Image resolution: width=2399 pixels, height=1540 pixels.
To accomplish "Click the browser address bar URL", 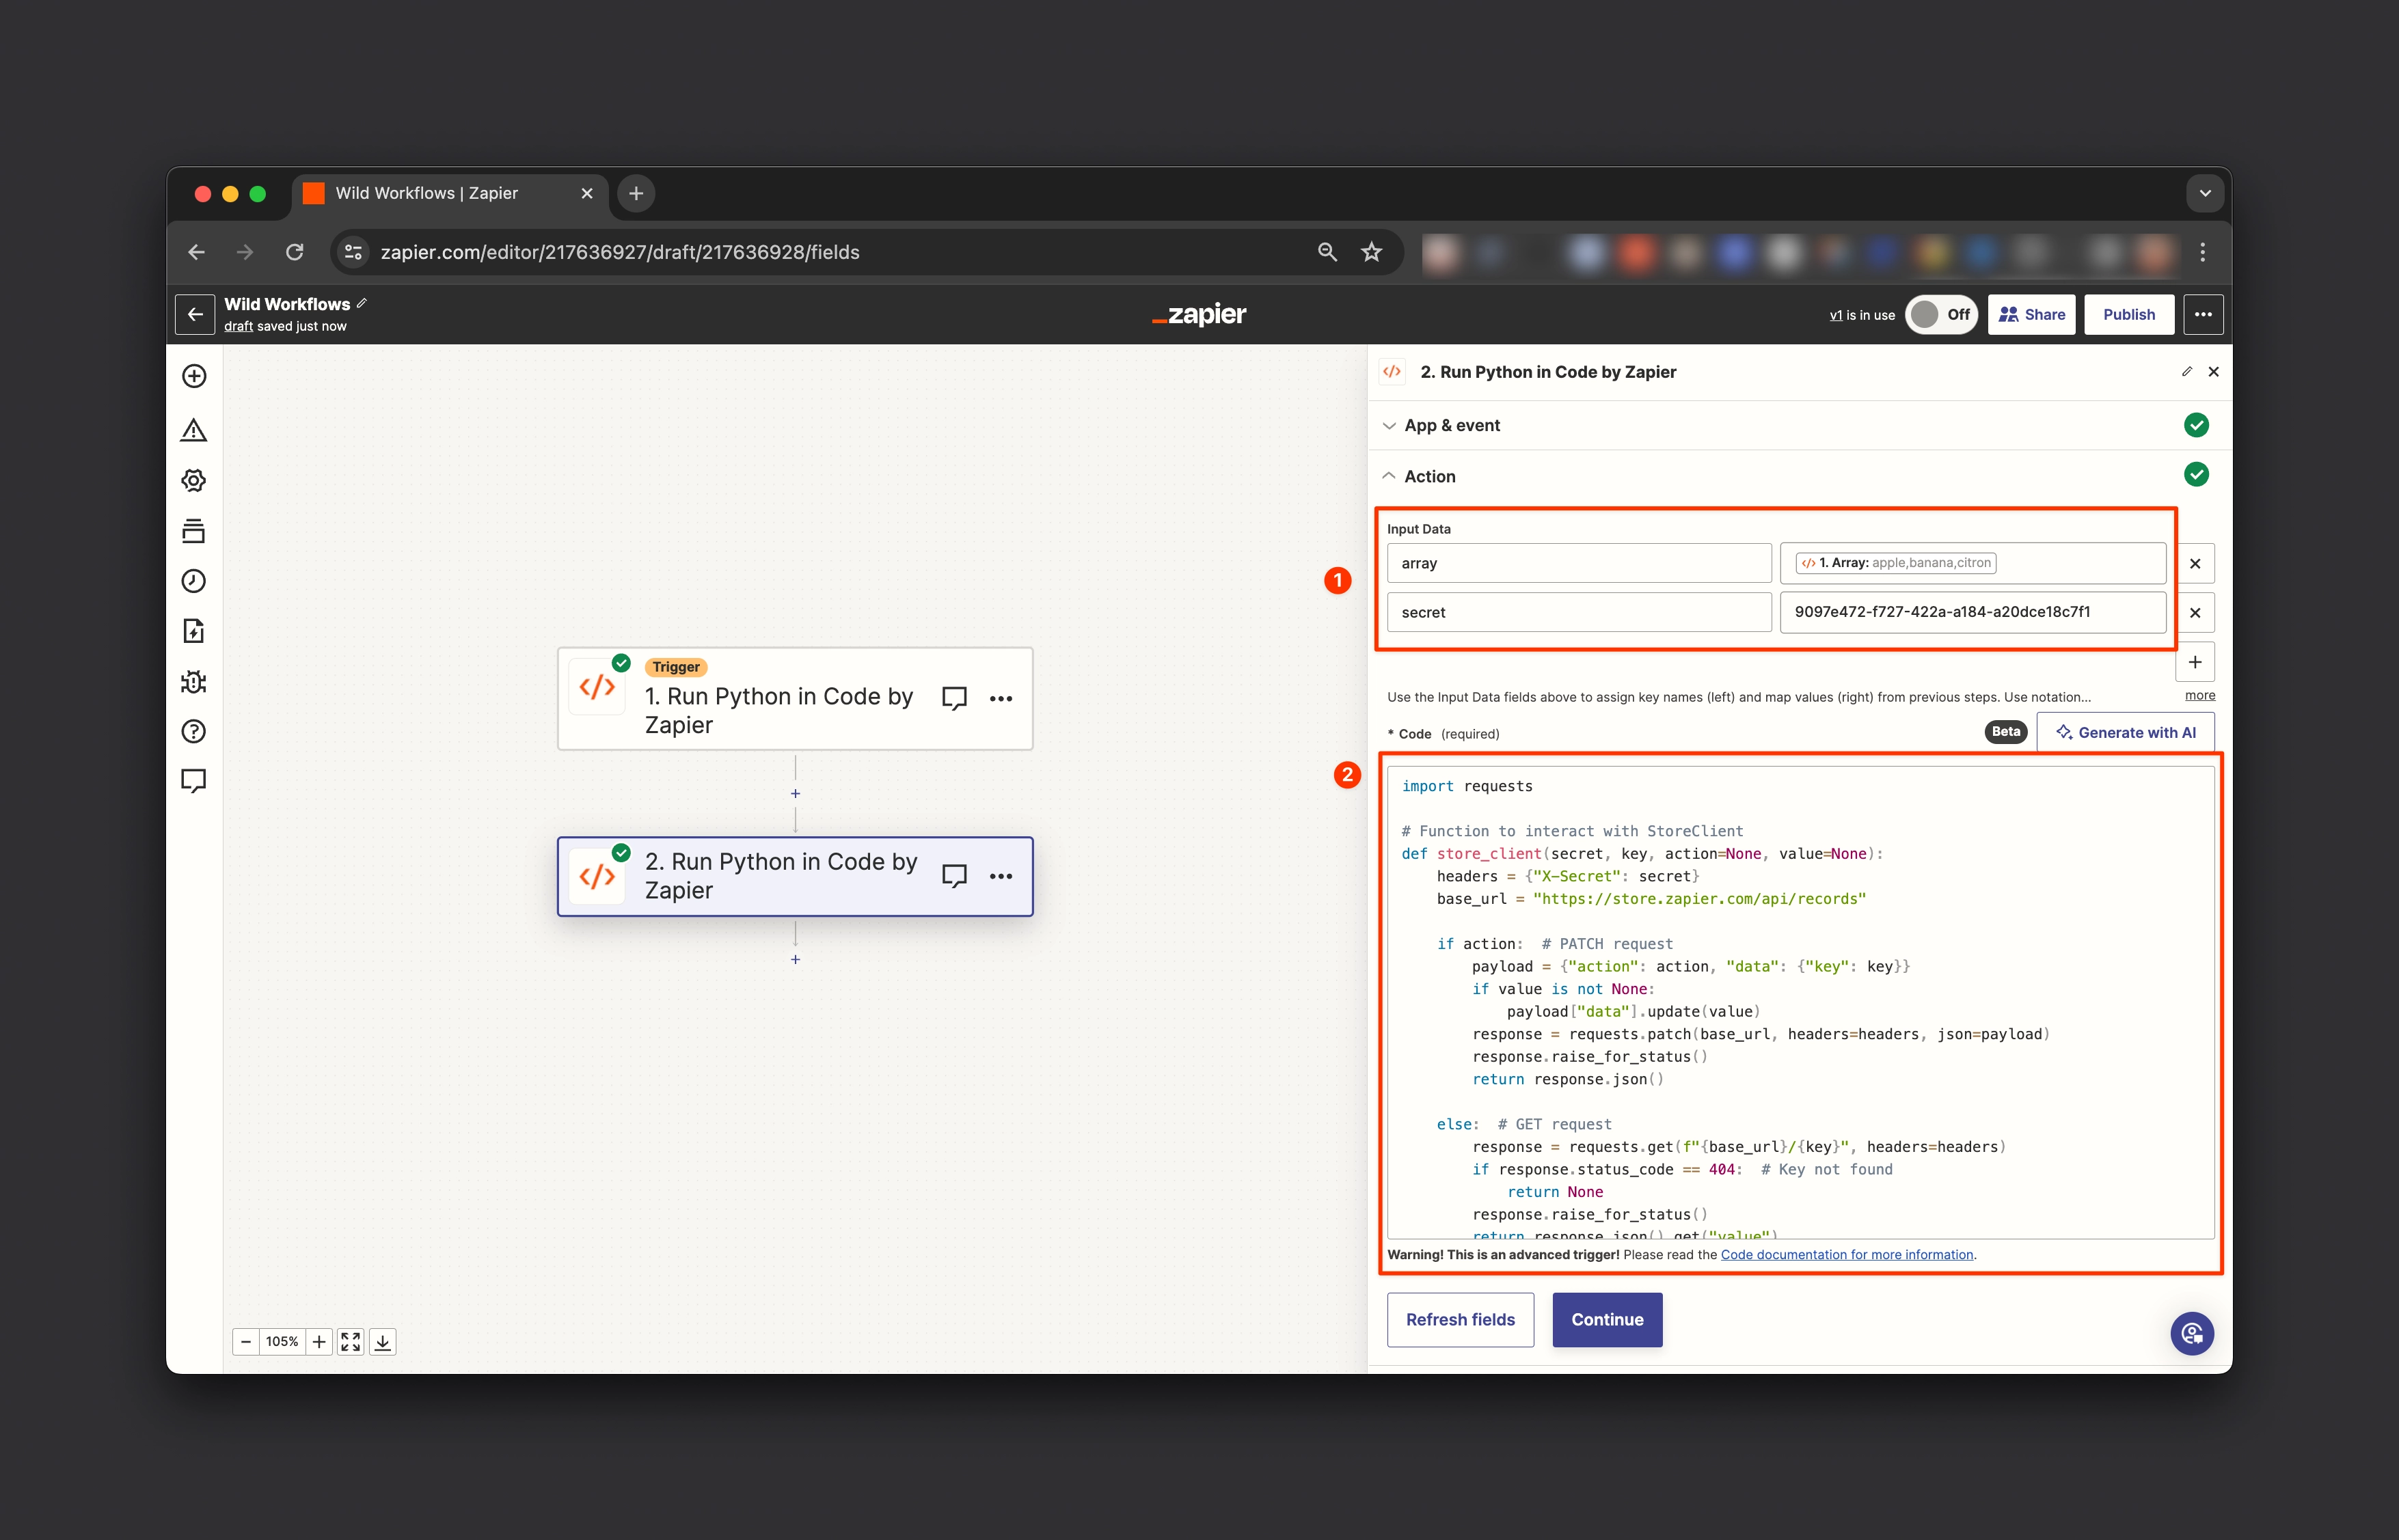I will [x=621, y=252].
